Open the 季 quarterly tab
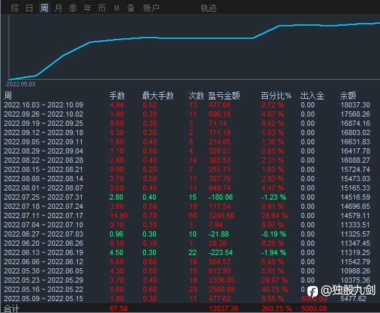 [x=73, y=8]
